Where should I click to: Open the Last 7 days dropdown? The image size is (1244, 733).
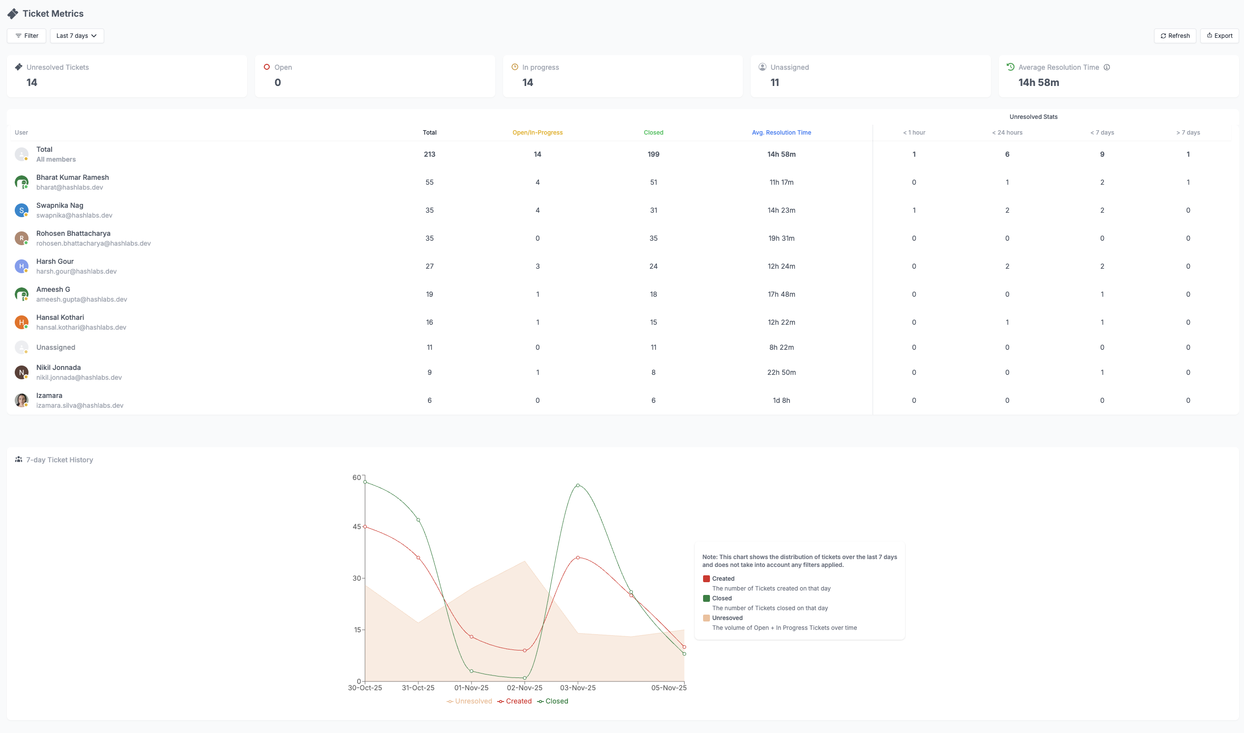[x=77, y=35]
